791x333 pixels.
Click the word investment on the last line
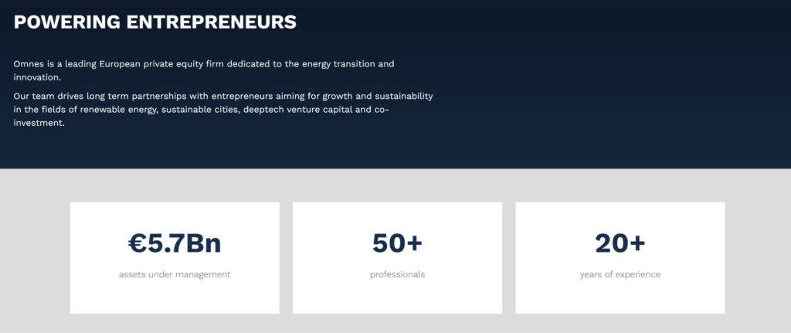point(39,123)
